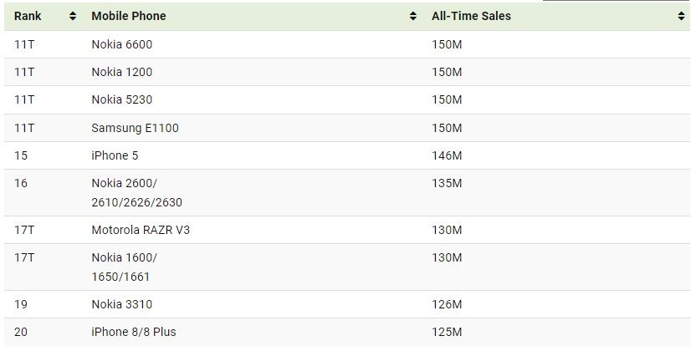
Task: Click the 125M sales figure
Action: pos(447,332)
